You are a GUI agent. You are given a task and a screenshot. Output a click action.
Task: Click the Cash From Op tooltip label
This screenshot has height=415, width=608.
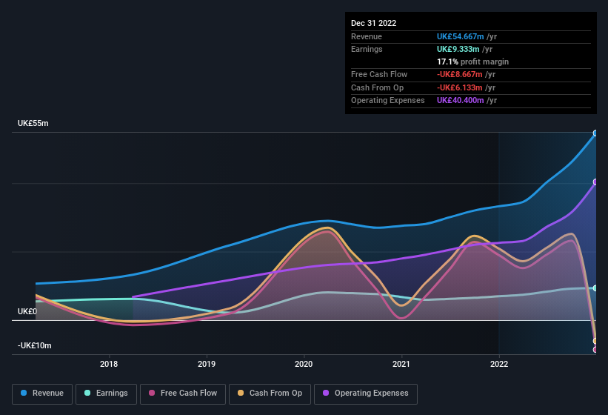[x=377, y=87]
